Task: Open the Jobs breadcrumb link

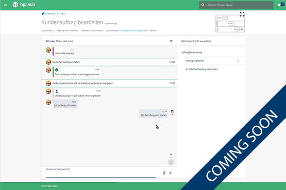Action: coord(62,14)
